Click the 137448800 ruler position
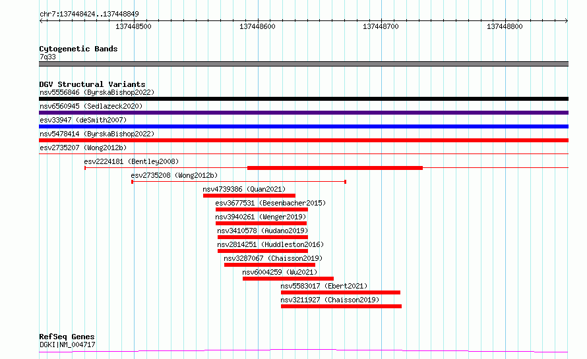 [505, 26]
